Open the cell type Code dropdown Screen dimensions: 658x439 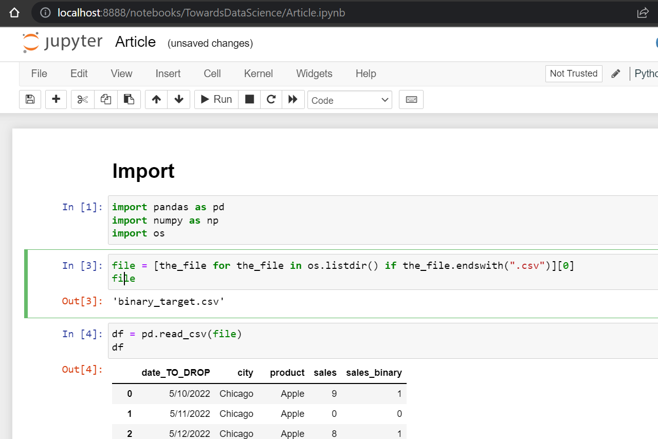(x=350, y=100)
